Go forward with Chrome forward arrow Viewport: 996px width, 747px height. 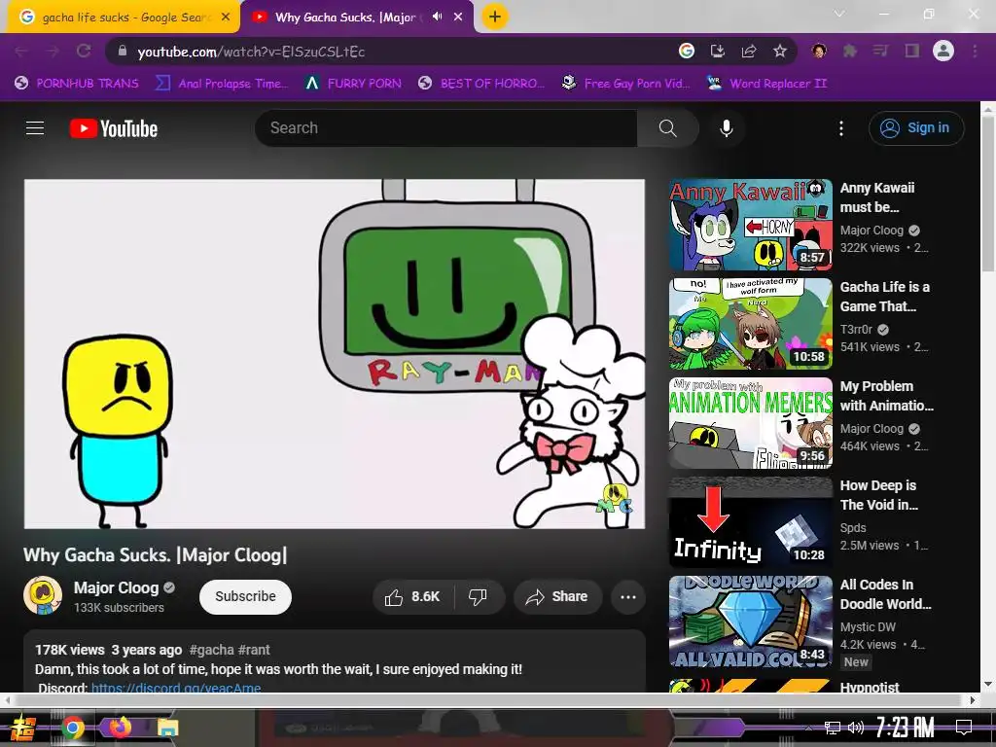click(53, 51)
